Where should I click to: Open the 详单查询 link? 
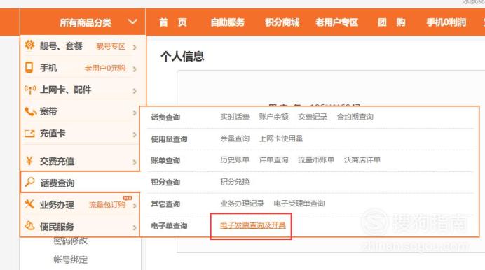(274, 160)
